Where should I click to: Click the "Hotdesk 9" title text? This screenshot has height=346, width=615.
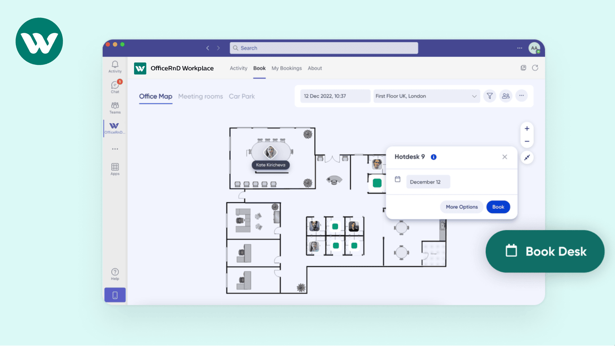(x=410, y=157)
